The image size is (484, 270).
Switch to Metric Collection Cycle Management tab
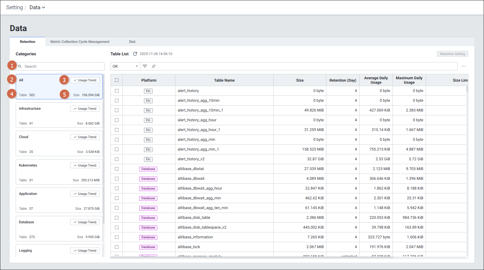point(80,42)
